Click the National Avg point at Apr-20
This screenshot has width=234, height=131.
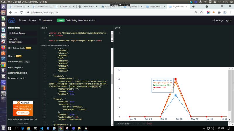tap(176, 95)
